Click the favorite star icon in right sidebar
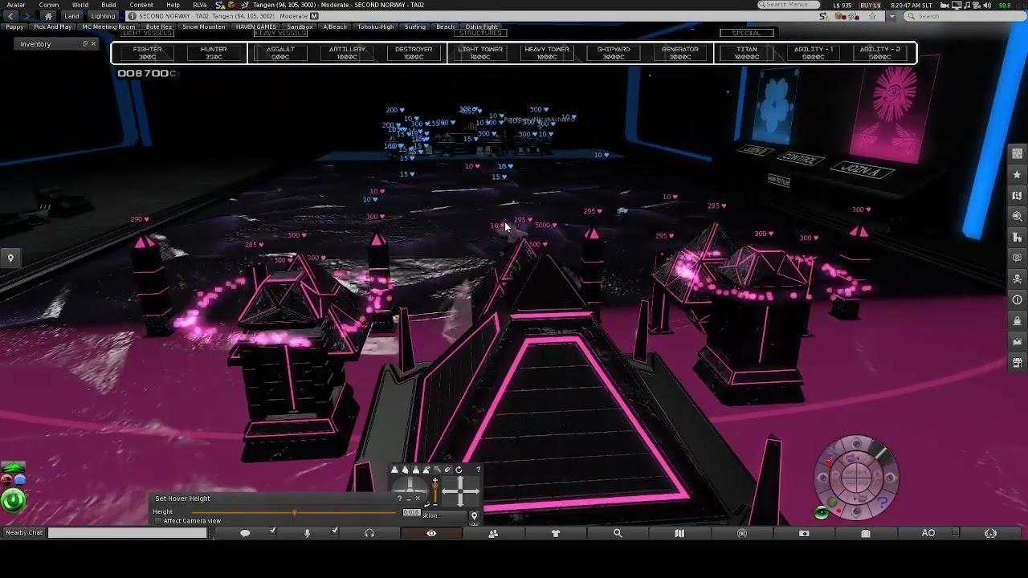Screen dimensions: 1028x578 pyautogui.click(x=1018, y=174)
